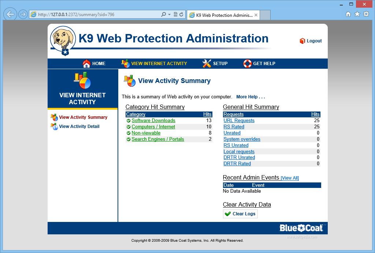Open the Unrated link
Screen dimensions: 375x253
[x=232, y=133]
